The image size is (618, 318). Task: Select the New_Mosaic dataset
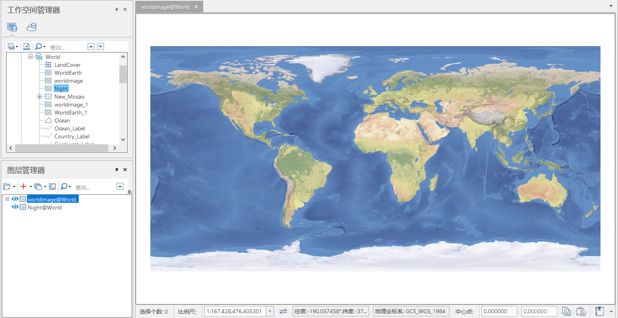click(70, 97)
